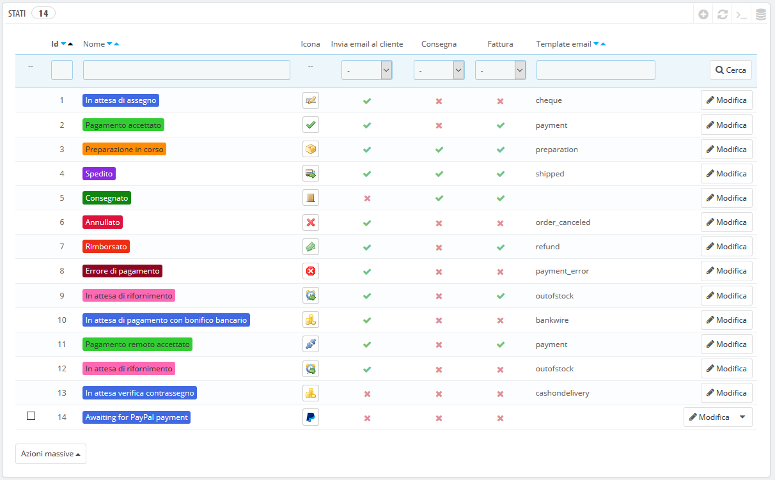This screenshot has height=480, width=775.
Task: Toggle Consegna status for Pagamento accettato
Action: pyautogui.click(x=439, y=125)
